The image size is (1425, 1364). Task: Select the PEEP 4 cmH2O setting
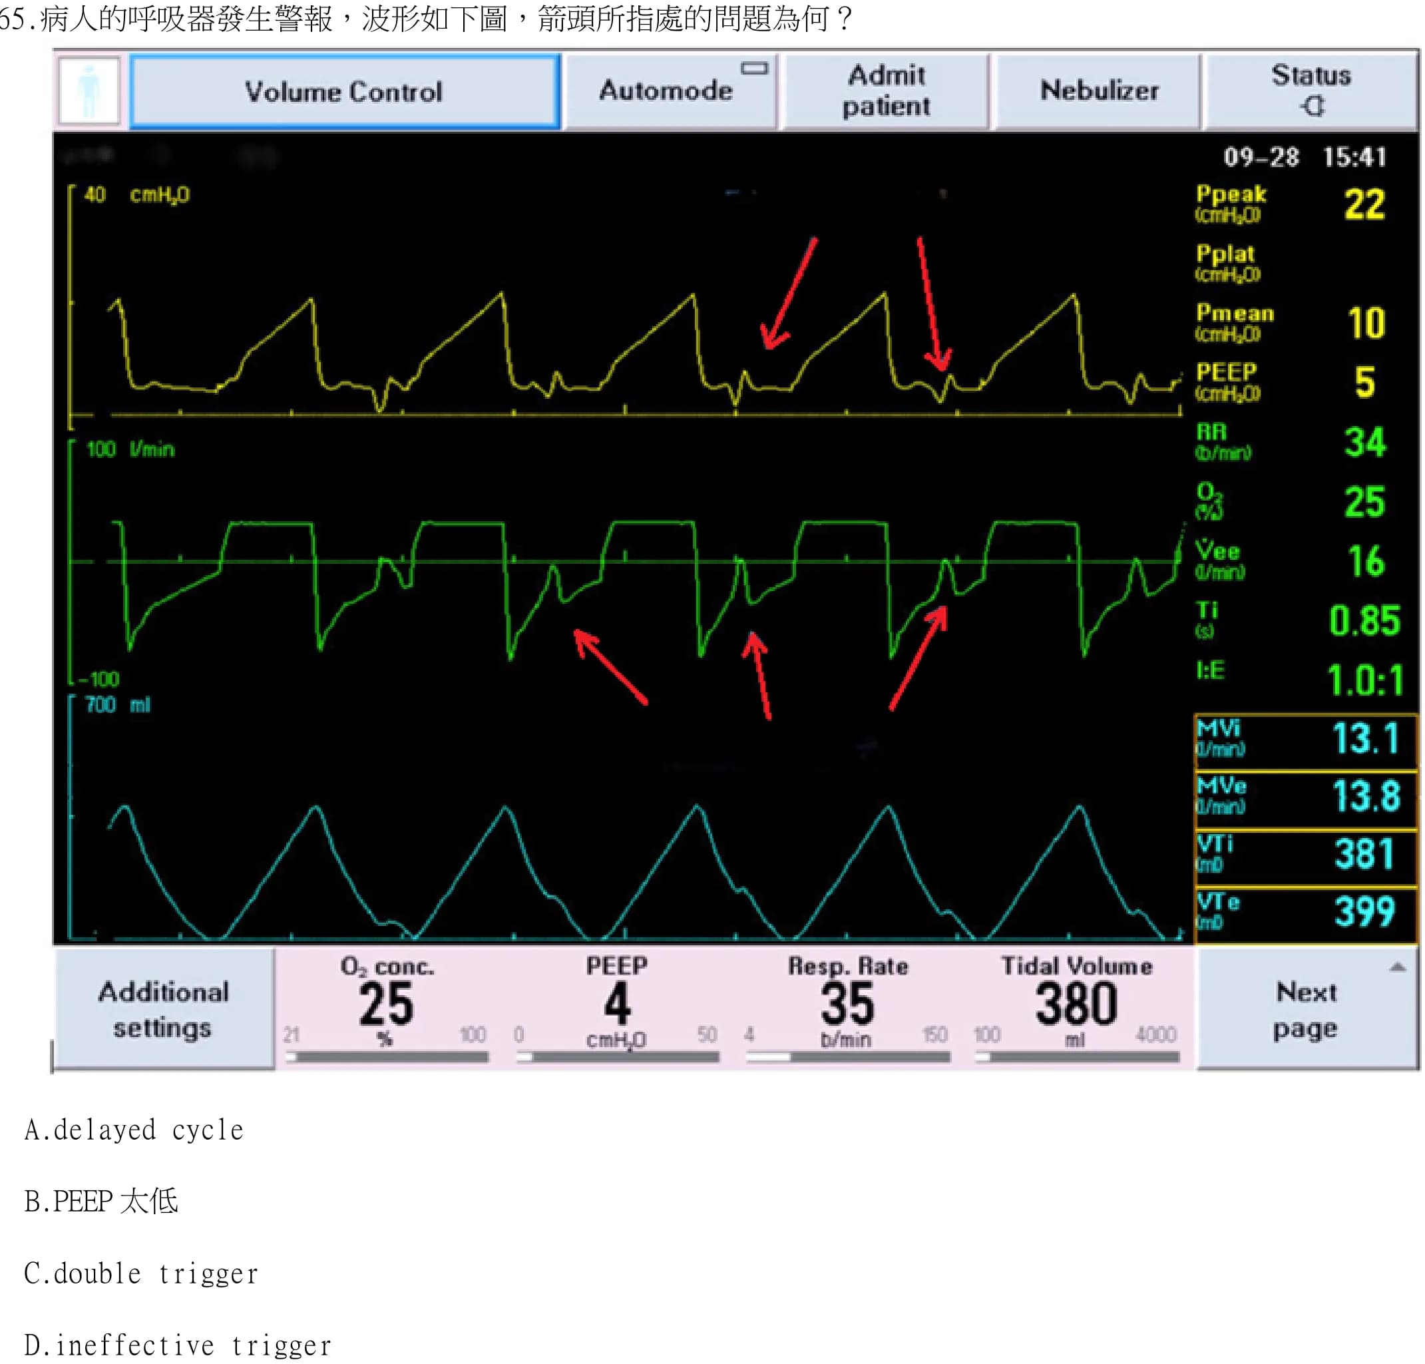click(616, 1009)
